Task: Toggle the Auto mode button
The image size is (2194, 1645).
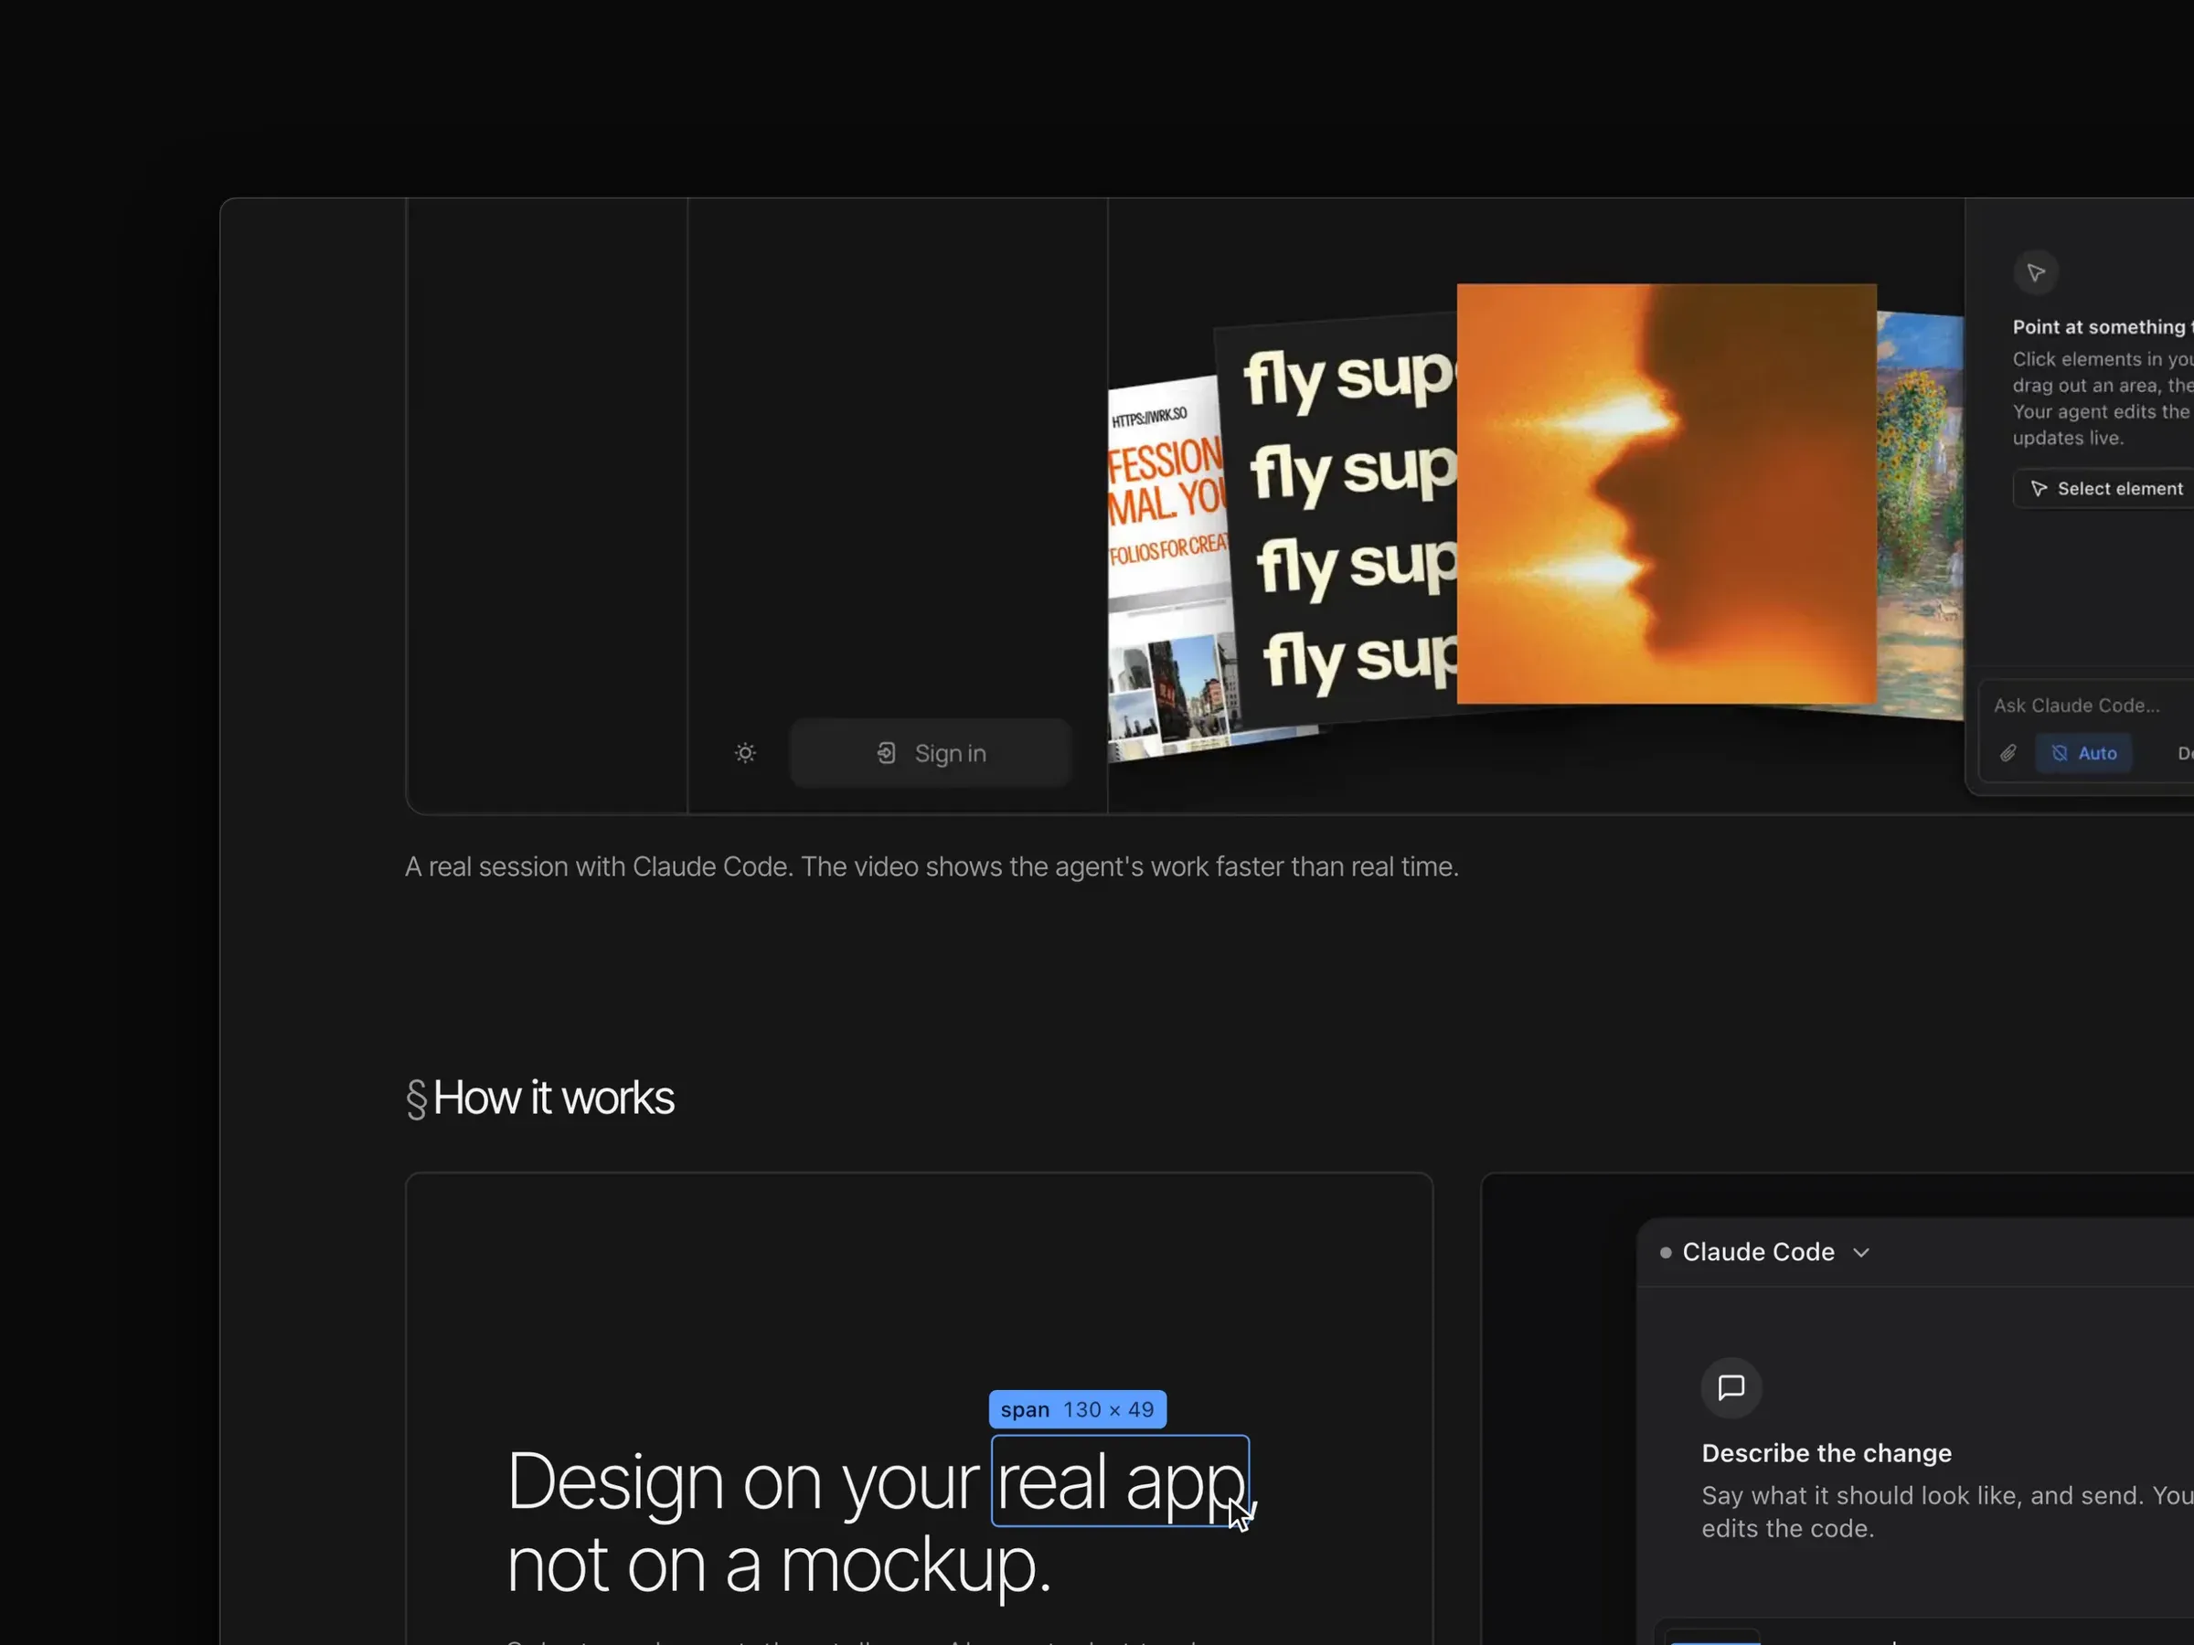Action: pyautogui.click(x=2082, y=754)
